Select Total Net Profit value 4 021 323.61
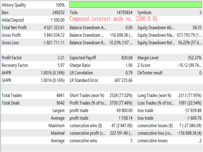The height and width of the screenshot is (152, 203). click(54, 28)
